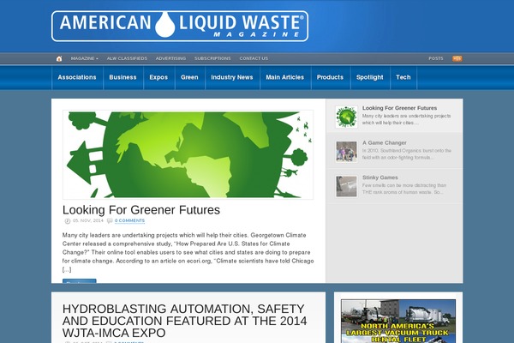Open sidebar article A Game Changer
The width and height of the screenshot is (514, 343).
tap(384, 143)
